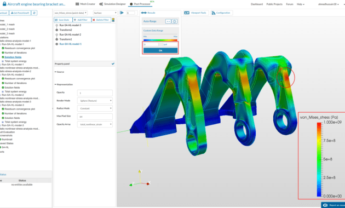
Task: Click the Report an issue icon
Action: click(x=325, y=205)
